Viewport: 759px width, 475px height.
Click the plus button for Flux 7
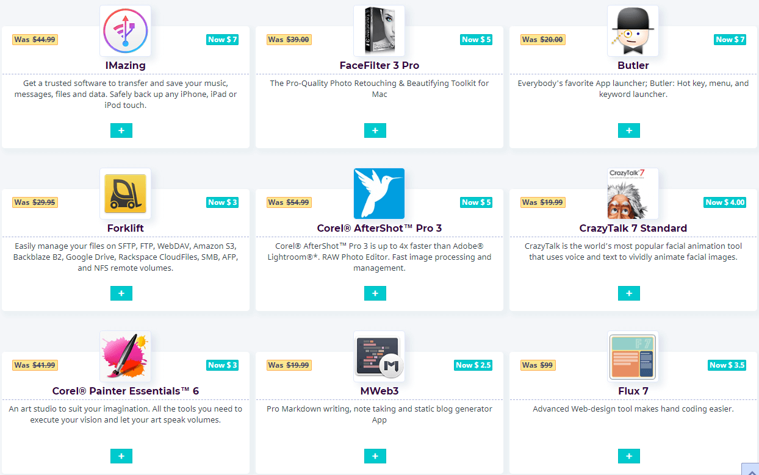(x=629, y=456)
